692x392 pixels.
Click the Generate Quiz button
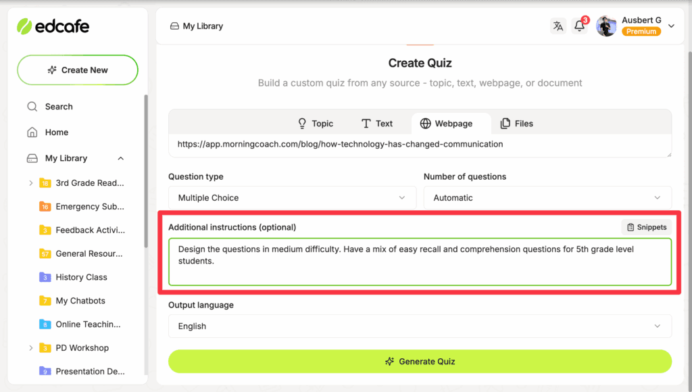coord(420,362)
